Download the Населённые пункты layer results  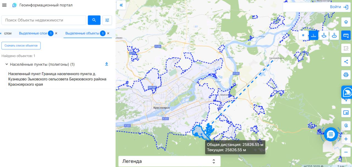[x=107, y=64]
